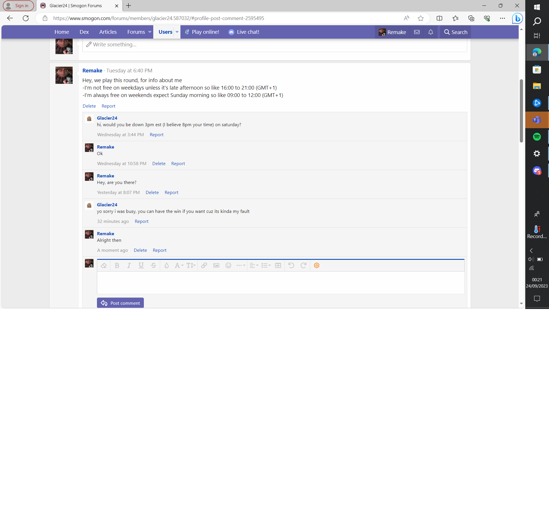
Task: Expand the text alignment dropdown
Action: [254, 266]
